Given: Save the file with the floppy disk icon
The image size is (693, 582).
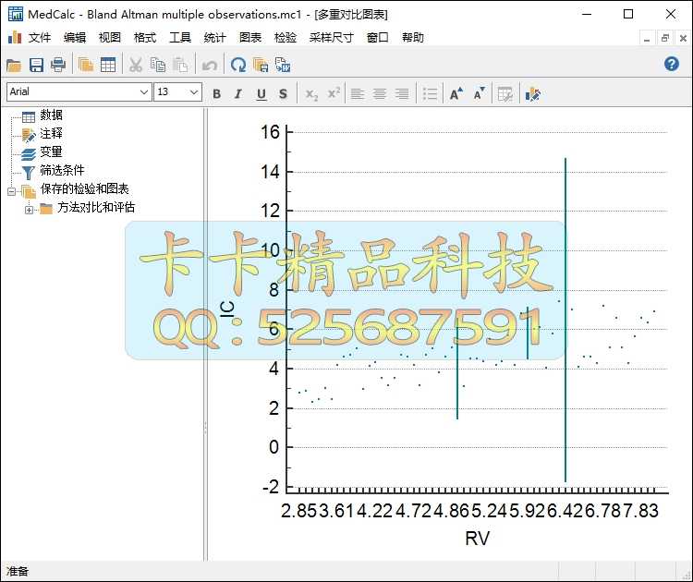Looking at the screenshot, I should point(36,66).
